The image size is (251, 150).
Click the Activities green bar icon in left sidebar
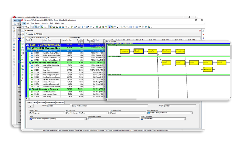coord(23,59)
